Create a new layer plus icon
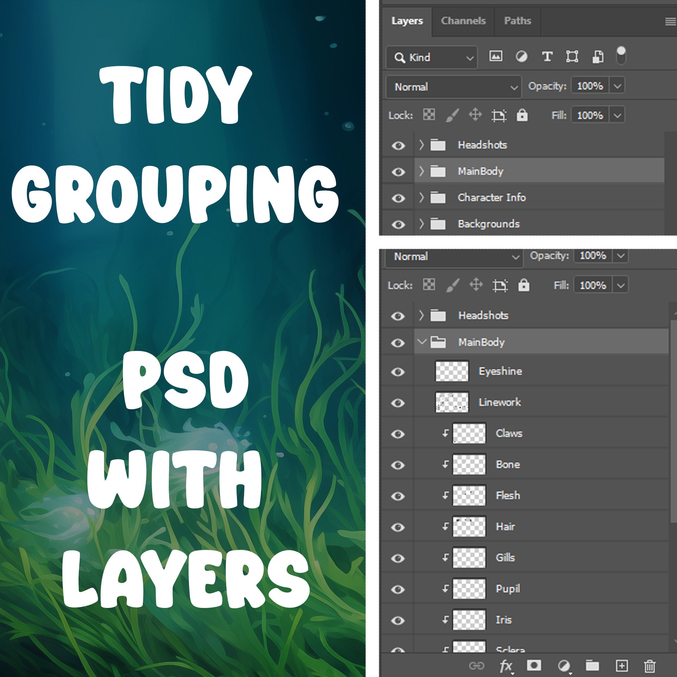The height and width of the screenshot is (677, 677). click(621, 665)
